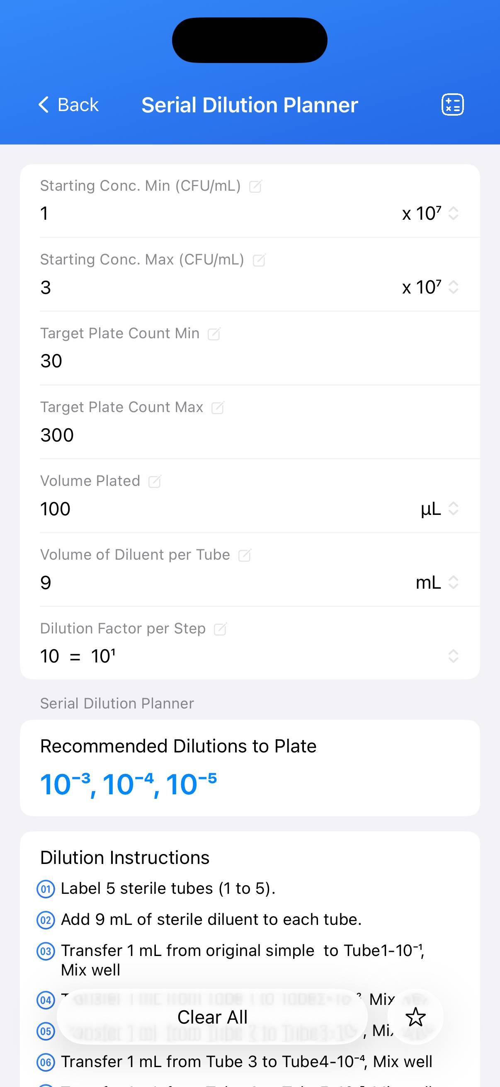Viewport: 500px width, 1087px height.
Task: Open the calculator list icon in header
Action: click(x=452, y=104)
